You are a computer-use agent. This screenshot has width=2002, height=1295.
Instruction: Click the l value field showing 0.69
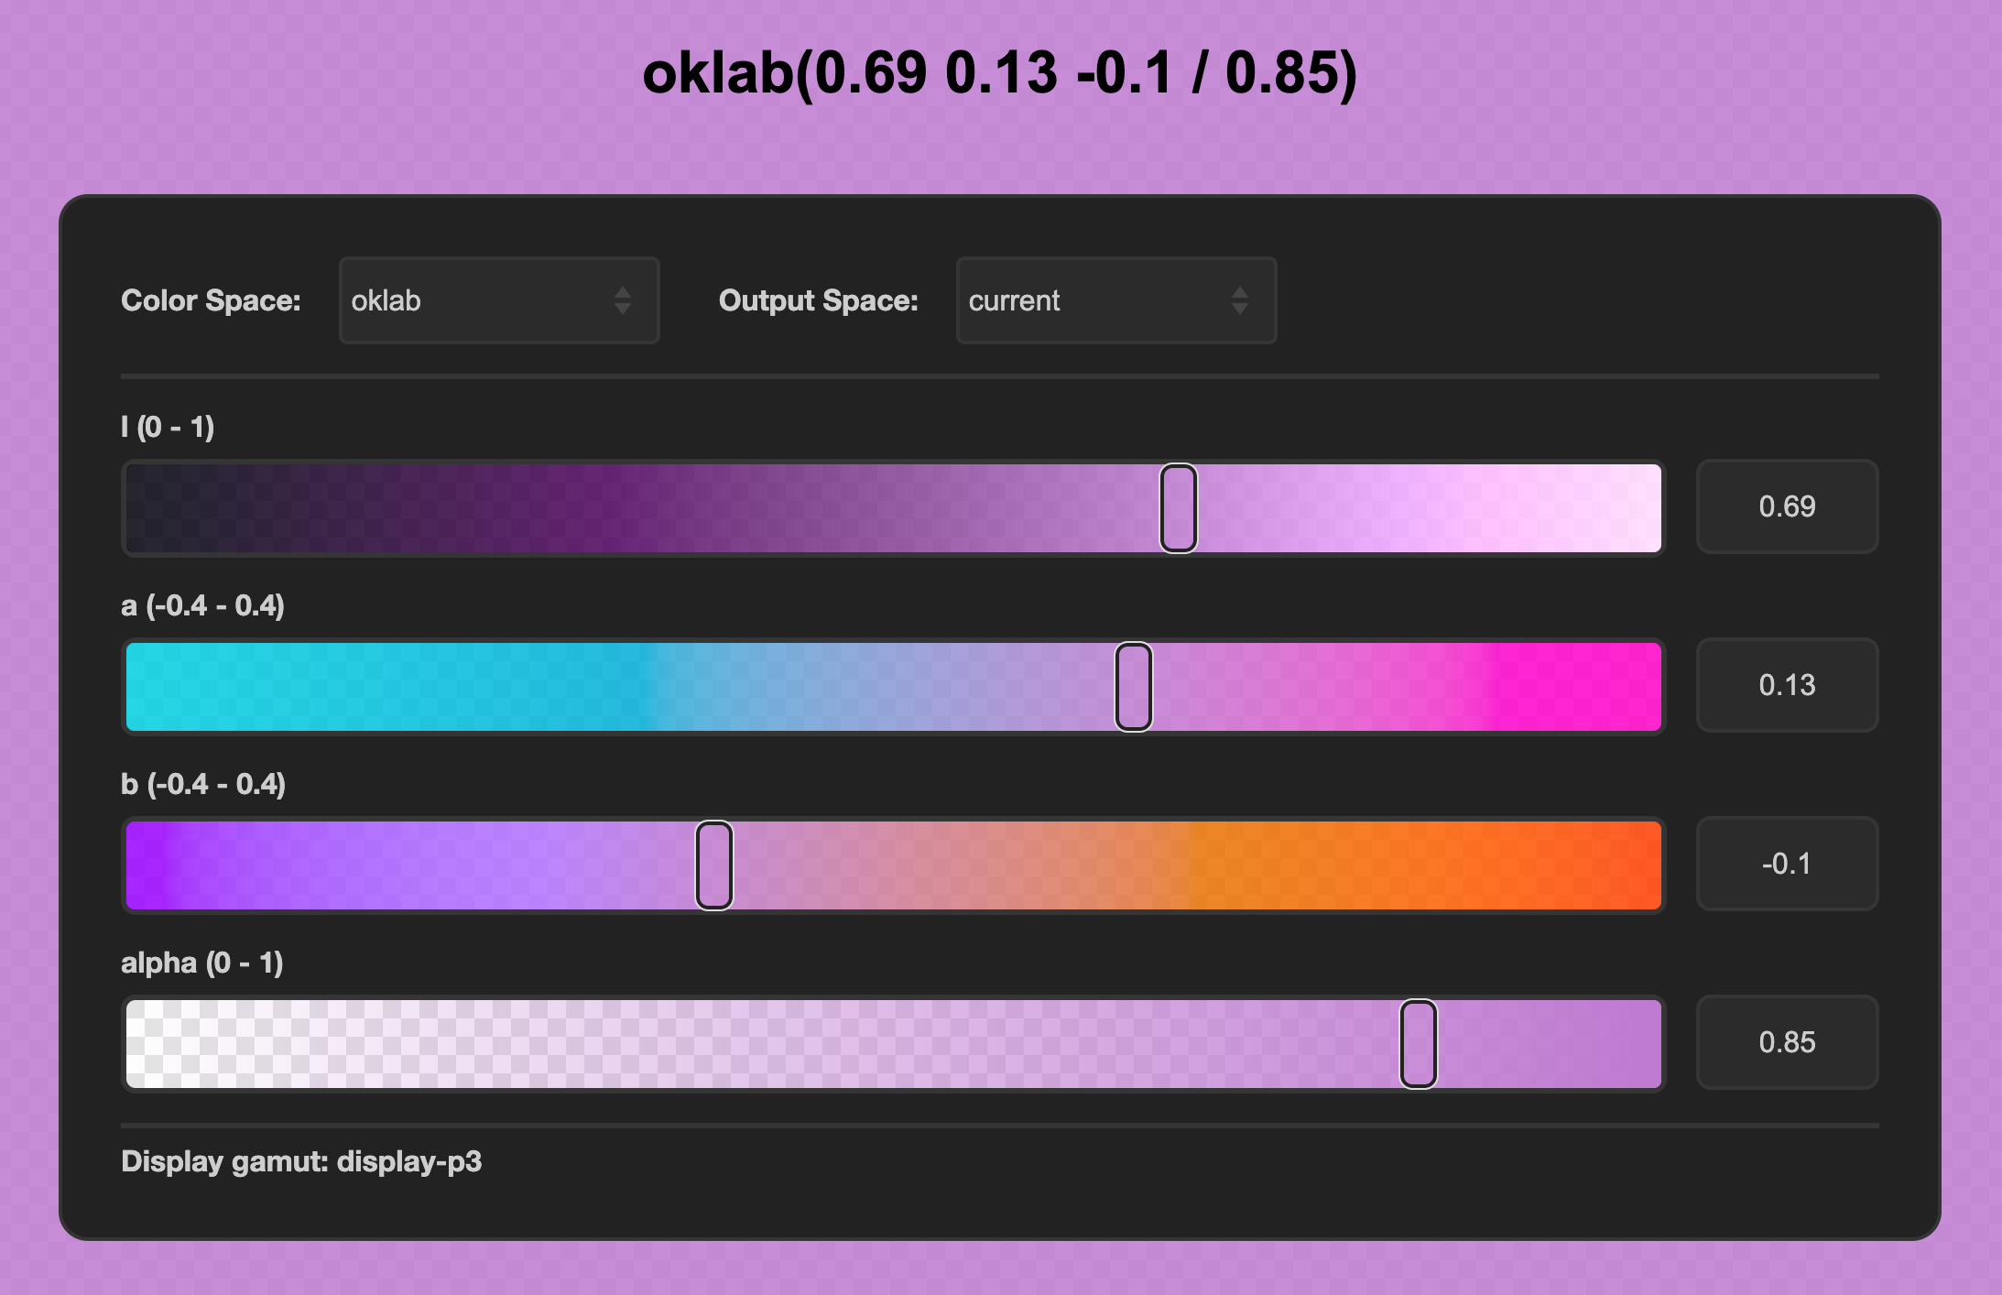pos(1787,506)
